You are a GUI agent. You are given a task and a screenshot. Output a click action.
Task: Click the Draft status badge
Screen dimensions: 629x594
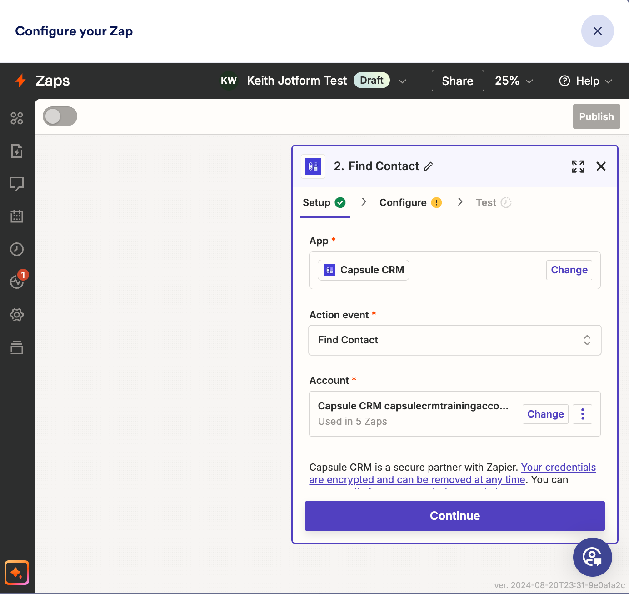[372, 80]
